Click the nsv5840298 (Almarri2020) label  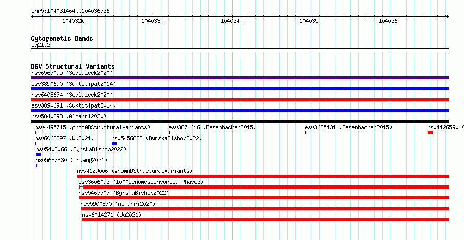(69, 116)
